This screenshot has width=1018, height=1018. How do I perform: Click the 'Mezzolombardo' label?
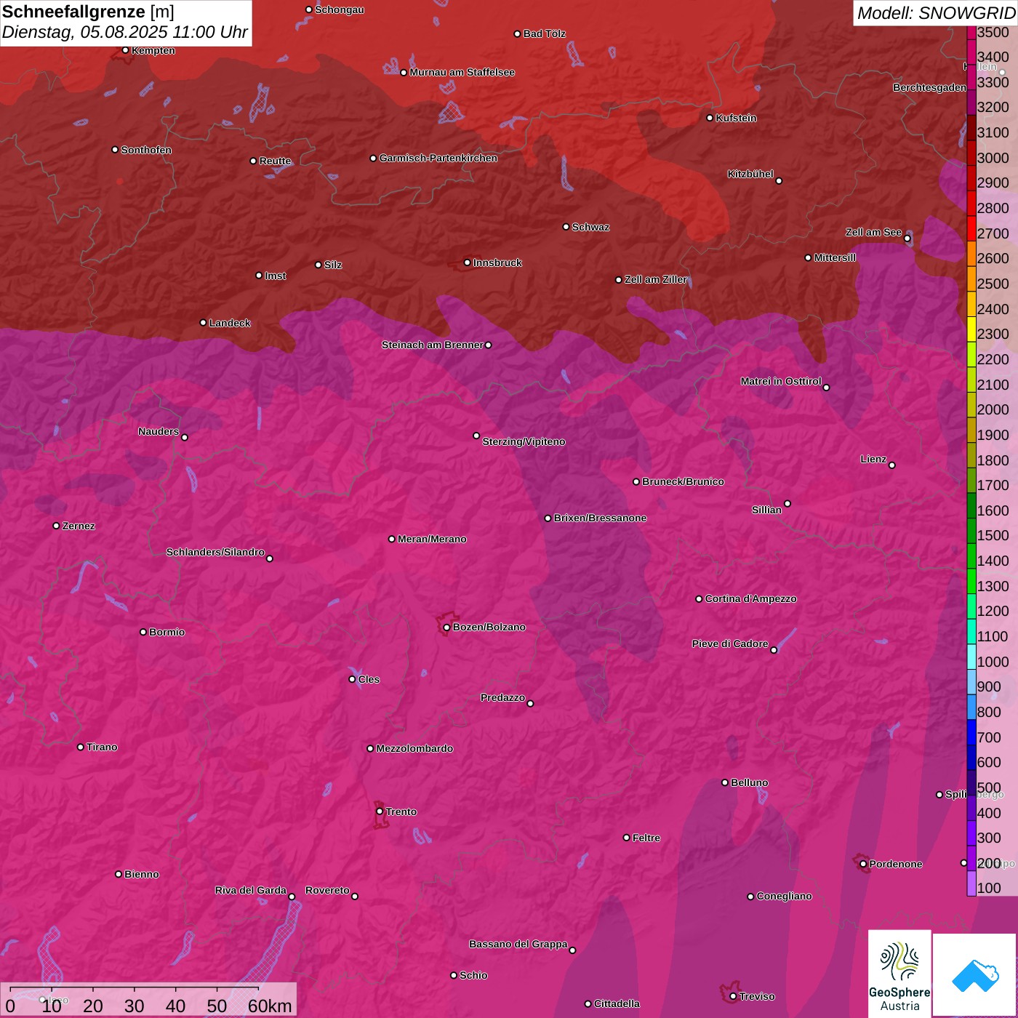pyautogui.click(x=414, y=748)
